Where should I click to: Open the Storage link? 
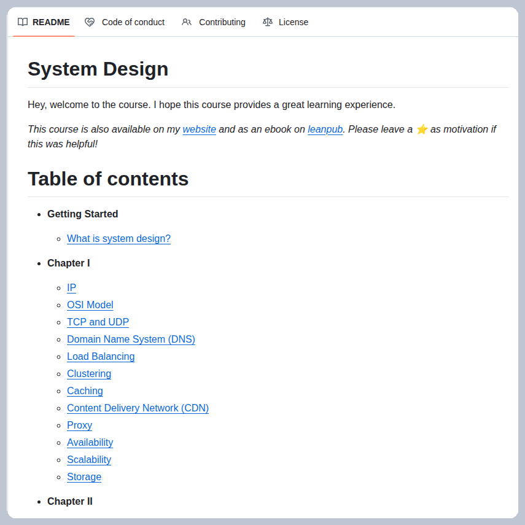pyautogui.click(x=84, y=476)
